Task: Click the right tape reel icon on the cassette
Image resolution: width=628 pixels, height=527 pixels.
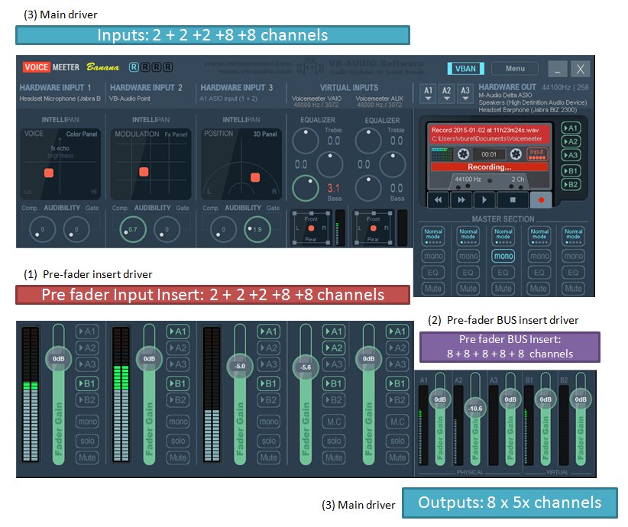Action: 516,154
